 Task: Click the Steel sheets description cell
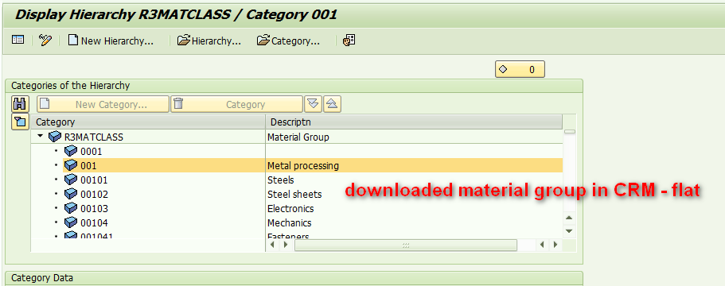click(x=414, y=194)
